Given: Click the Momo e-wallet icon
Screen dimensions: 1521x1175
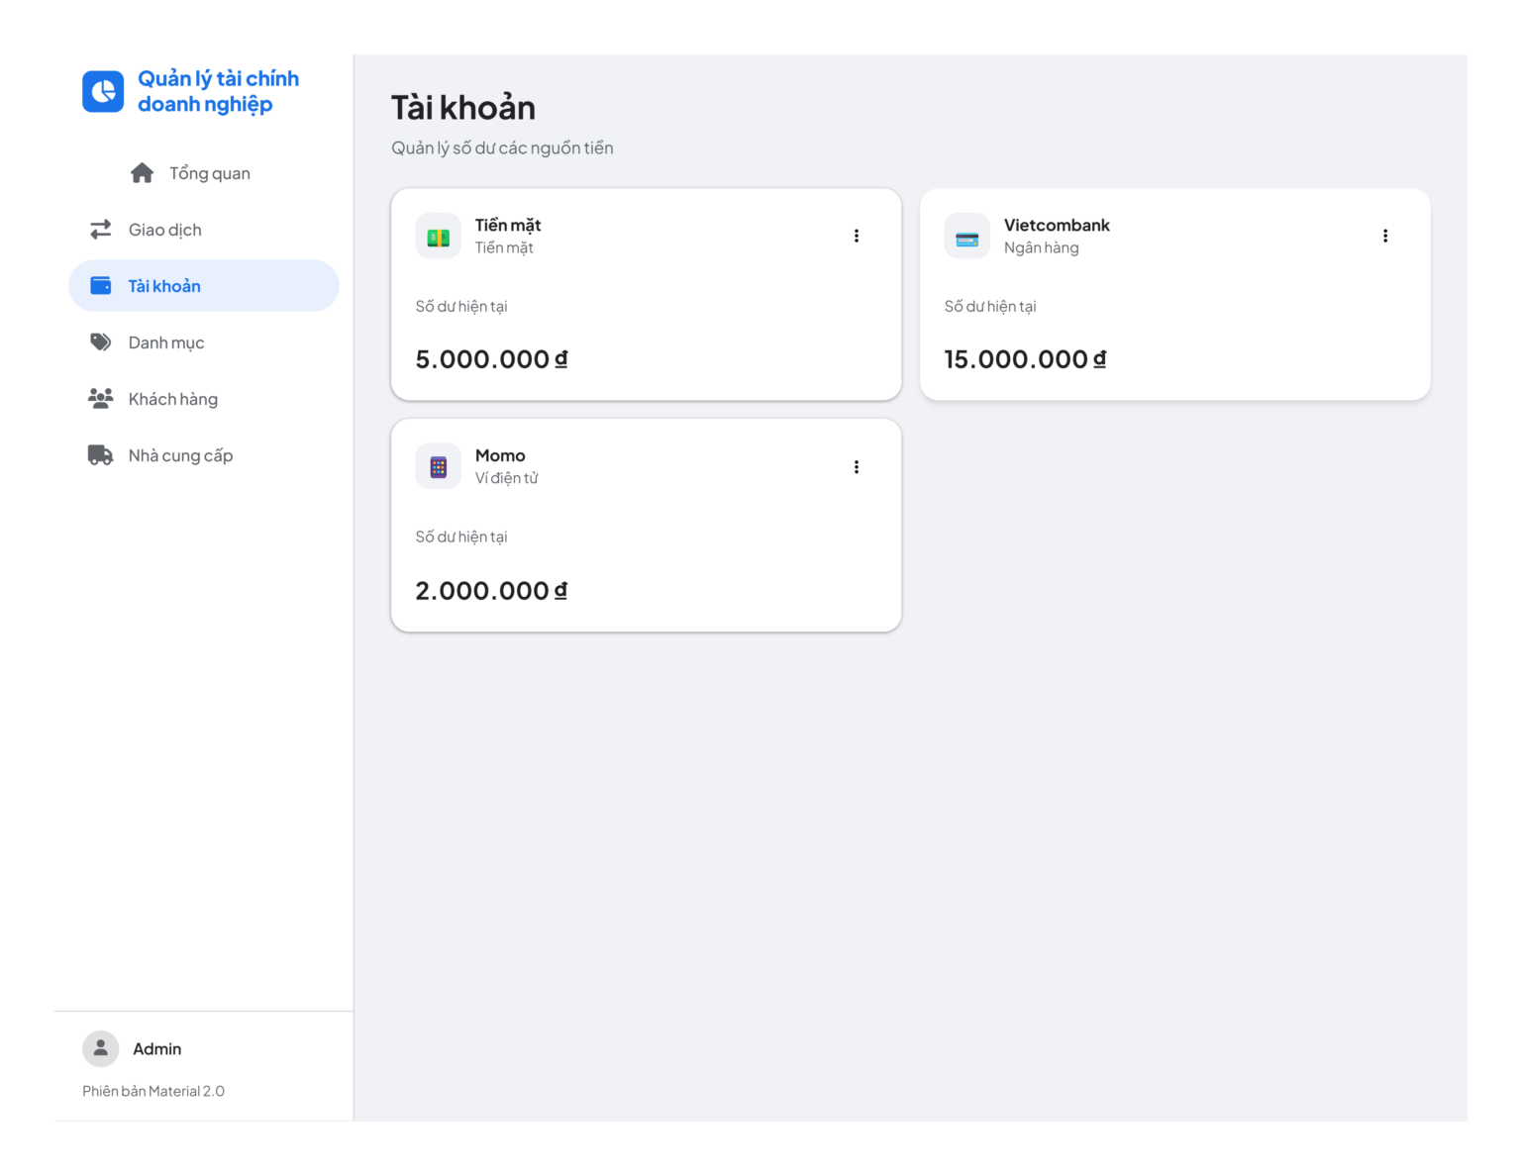Looking at the screenshot, I should [x=439, y=466].
